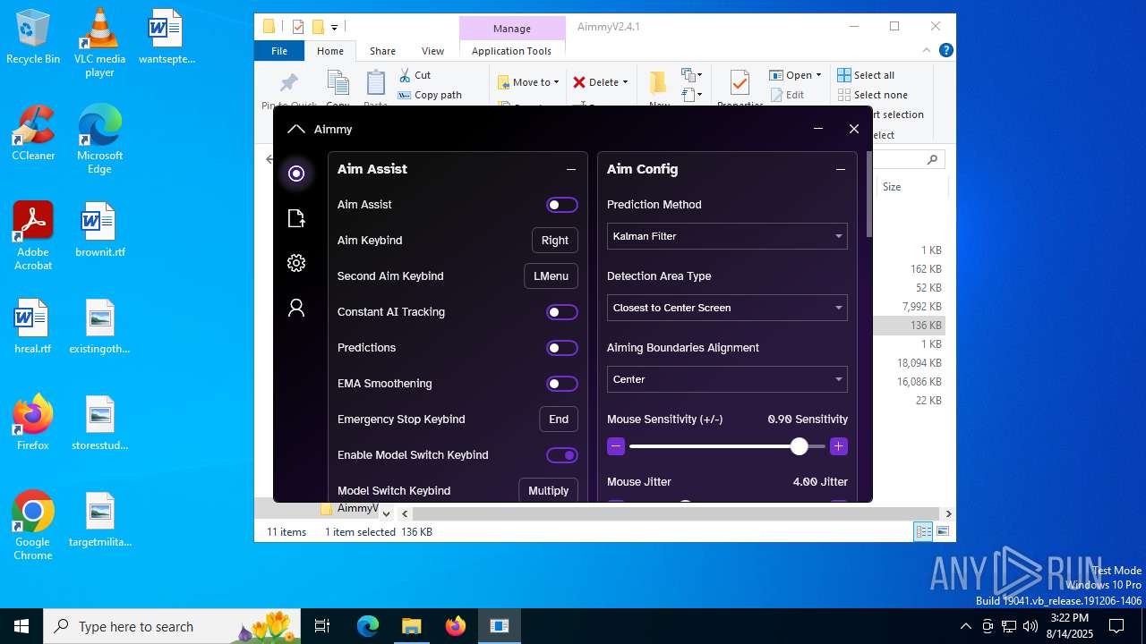The image size is (1146, 644).
Task: Open the Settings gear in Aimmy sidebar
Action: click(x=296, y=263)
